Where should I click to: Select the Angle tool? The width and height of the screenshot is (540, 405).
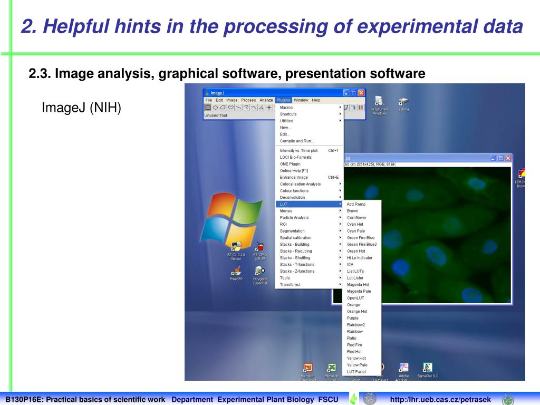(x=262, y=108)
